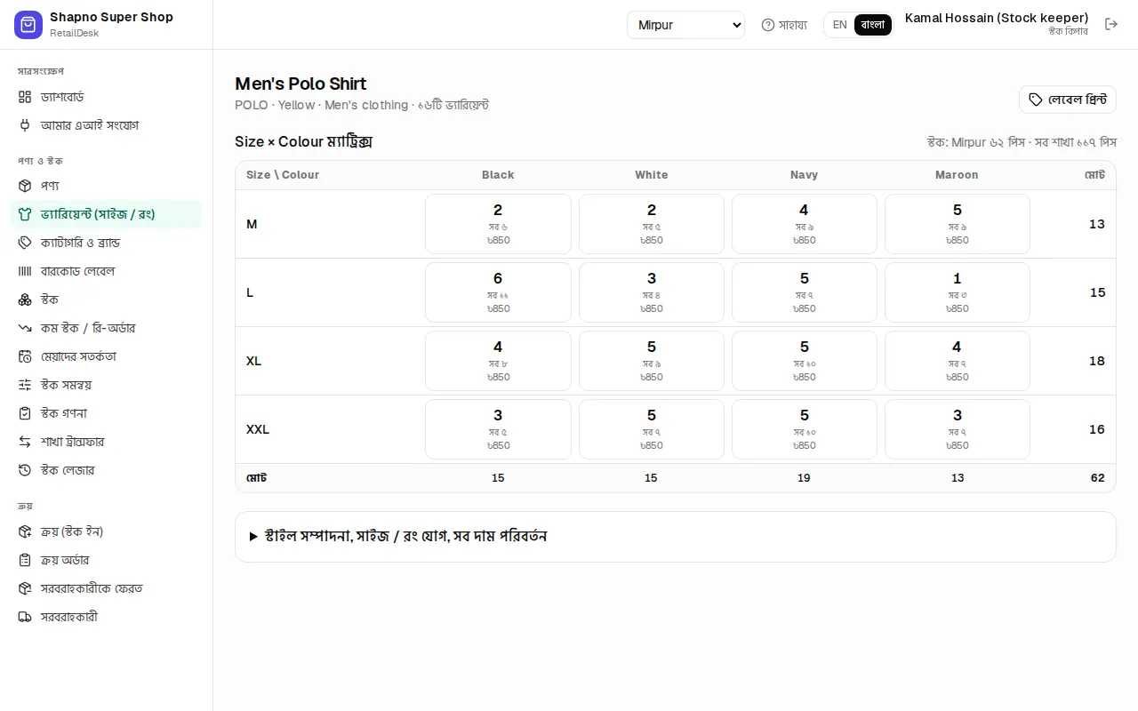Expand the style edit disclosure triangle
This screenshot has height=711, width=1138.
(x=253, y=537)
